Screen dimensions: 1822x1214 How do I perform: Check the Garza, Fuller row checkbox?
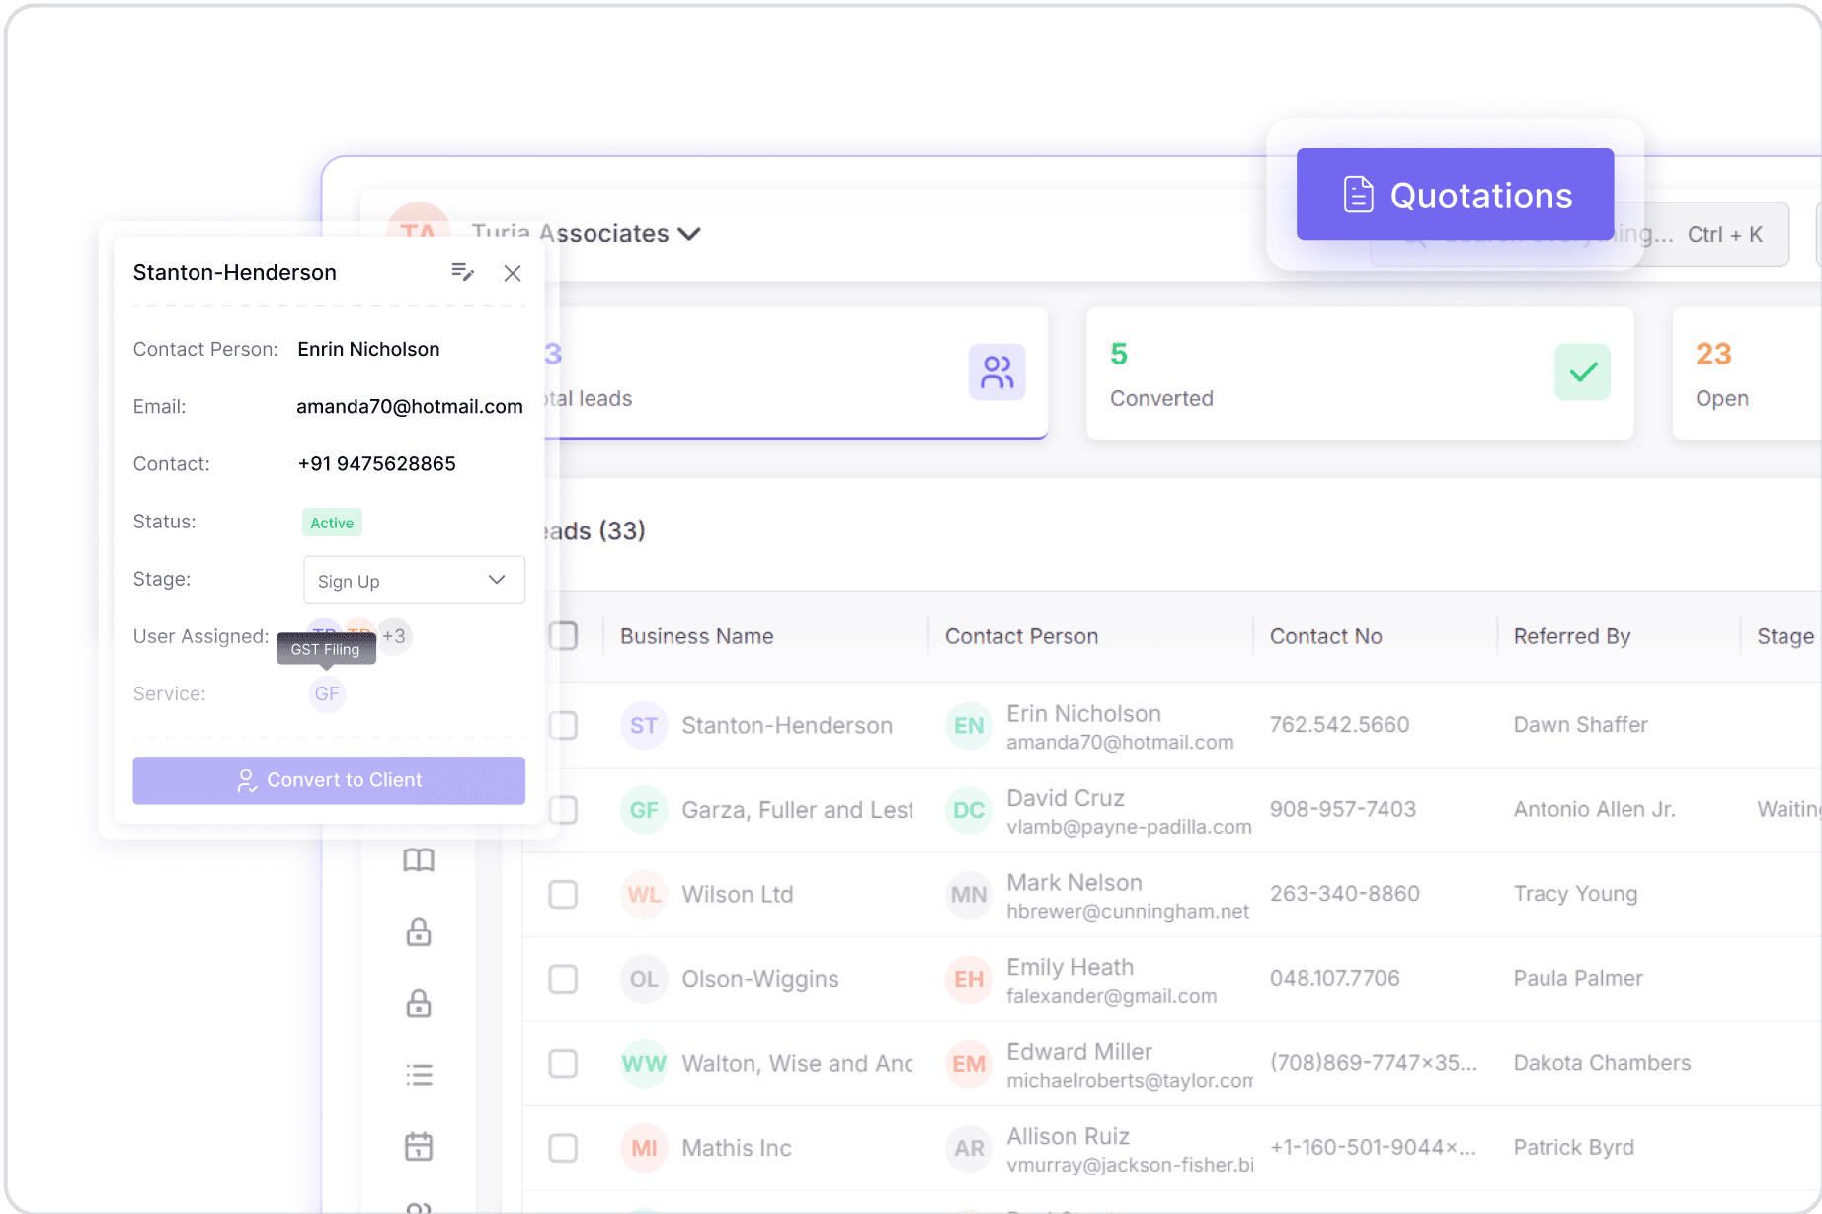click(x=563, y=810)
